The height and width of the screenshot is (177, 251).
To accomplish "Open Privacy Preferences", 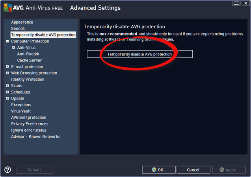I will coord(30,124).
